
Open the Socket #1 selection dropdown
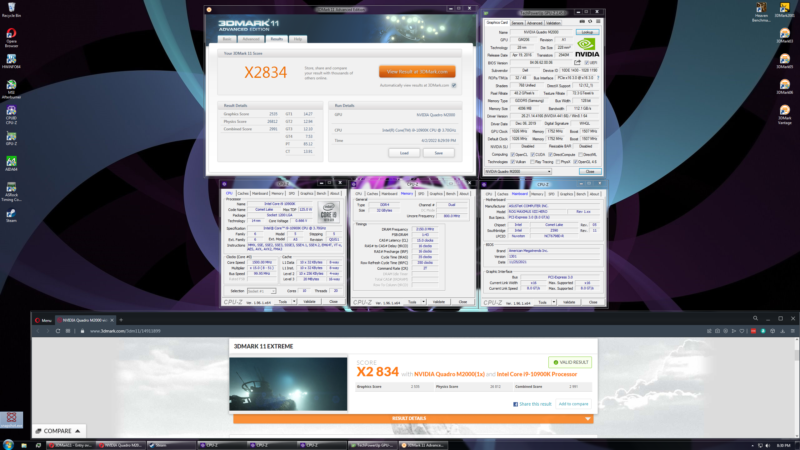pos(262,291)
